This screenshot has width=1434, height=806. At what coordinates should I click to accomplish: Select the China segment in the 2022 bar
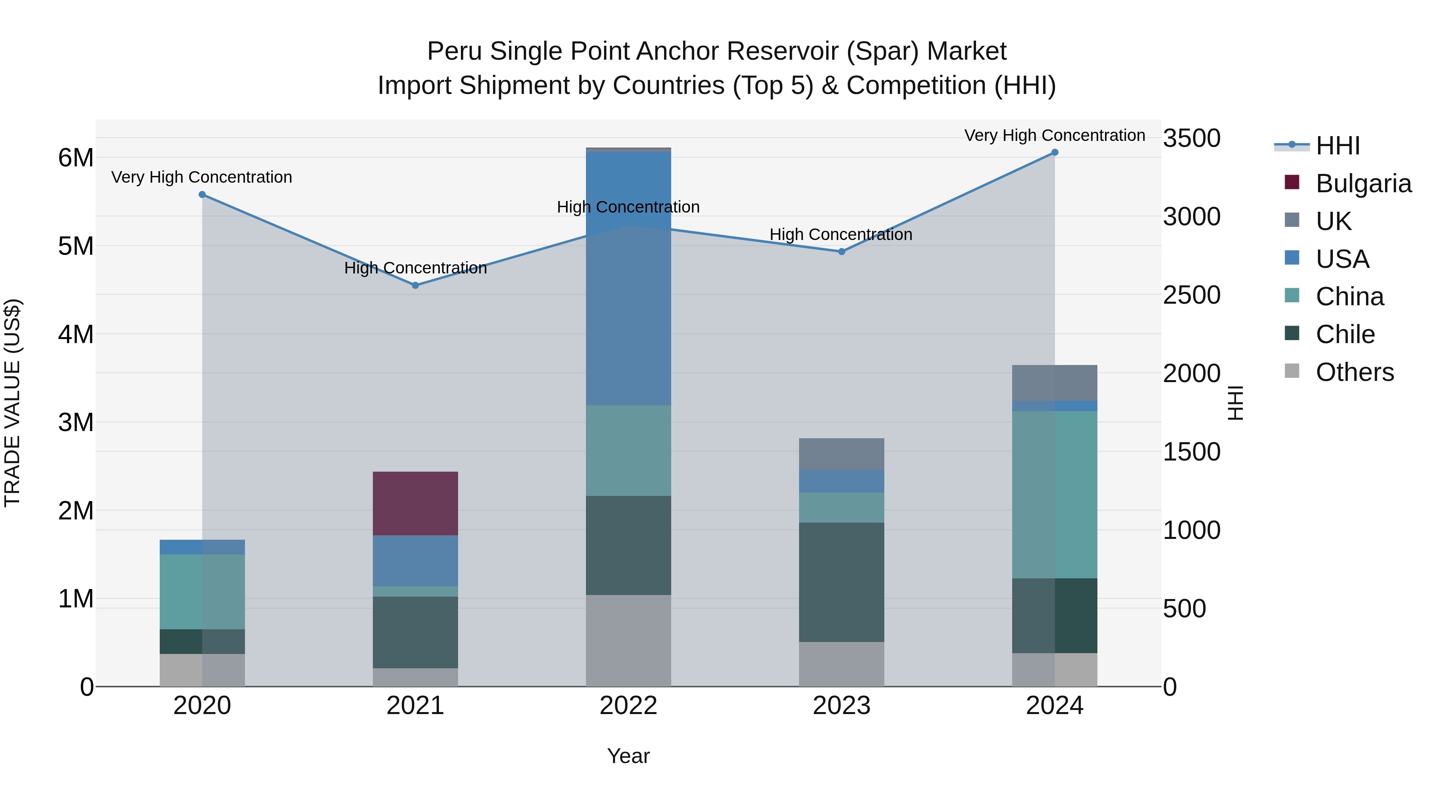629,451
